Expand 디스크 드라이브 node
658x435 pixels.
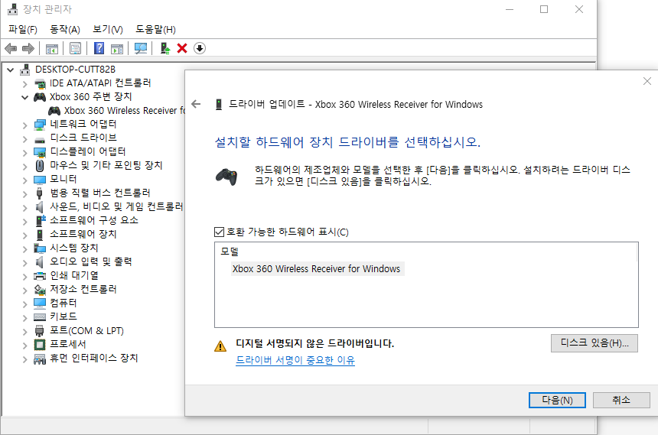click(24, 139)
